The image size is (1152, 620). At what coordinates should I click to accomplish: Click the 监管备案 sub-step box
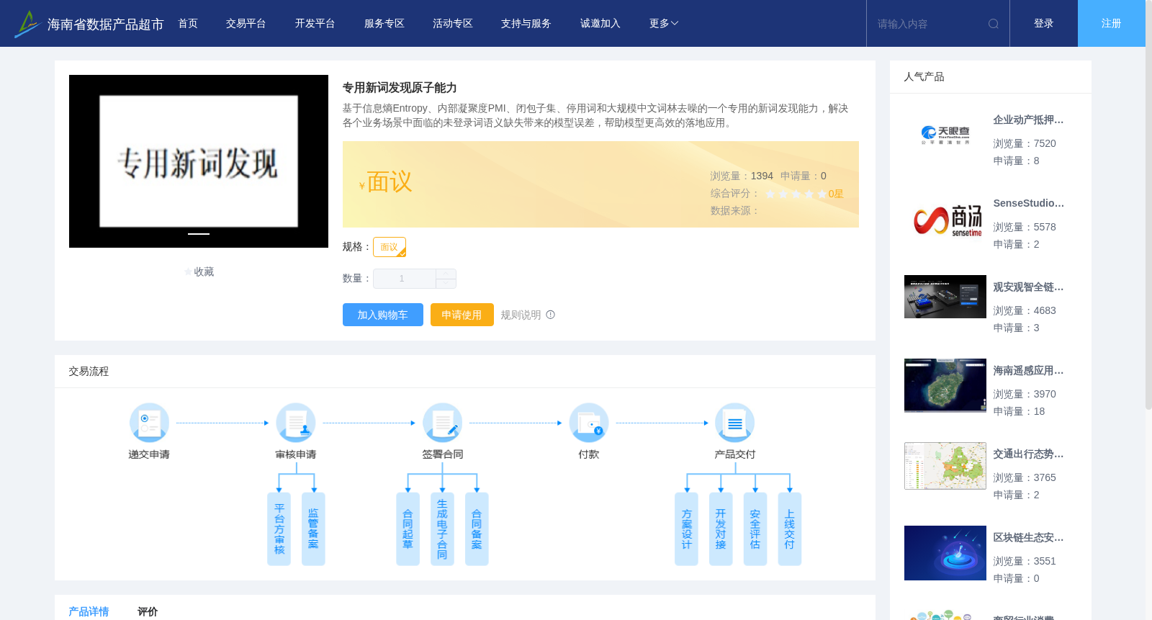click(313, 529)
